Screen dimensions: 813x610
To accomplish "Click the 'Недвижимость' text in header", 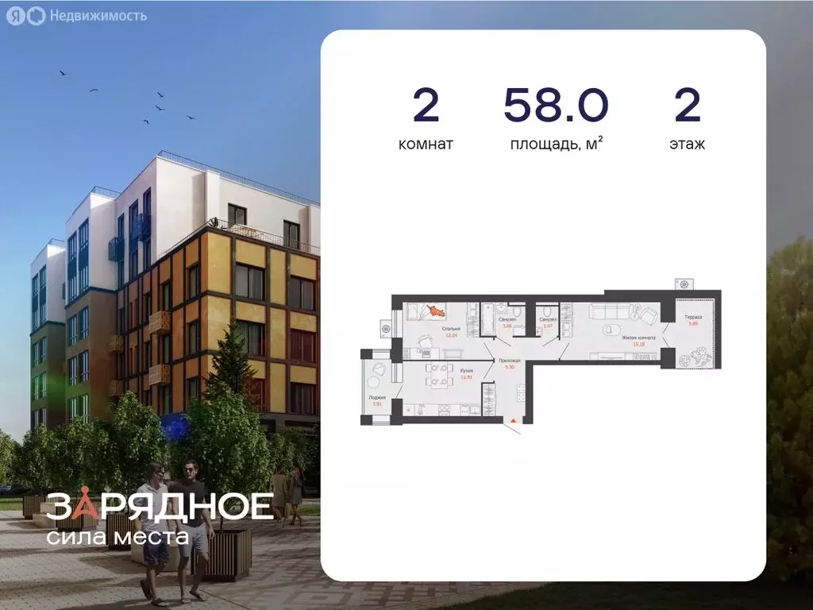I will click(98, 16).
